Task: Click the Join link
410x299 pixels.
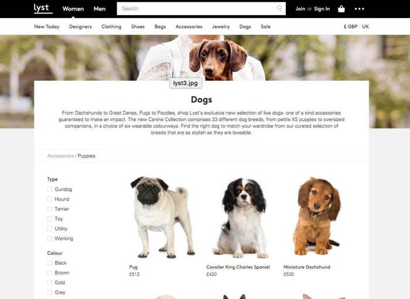Action: click(300, 9)
